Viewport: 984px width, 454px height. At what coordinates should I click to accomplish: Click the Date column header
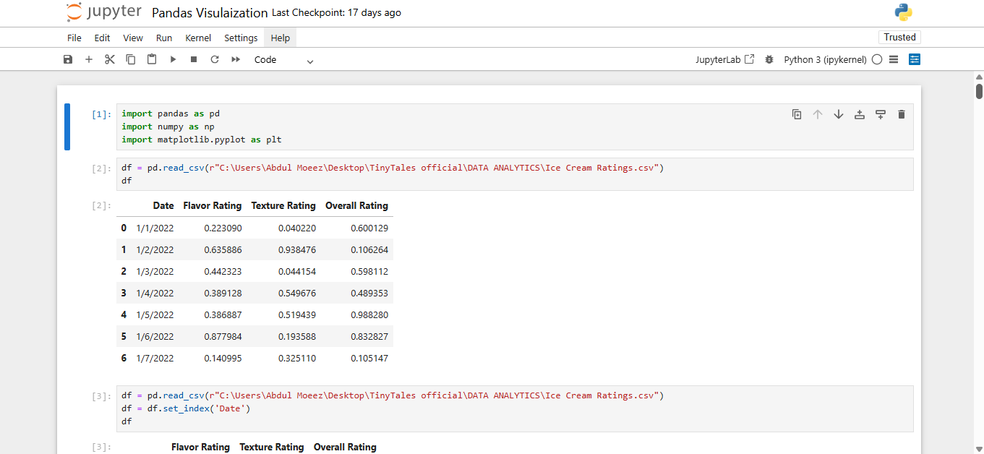pyautogui.click(x=163, y=205)
